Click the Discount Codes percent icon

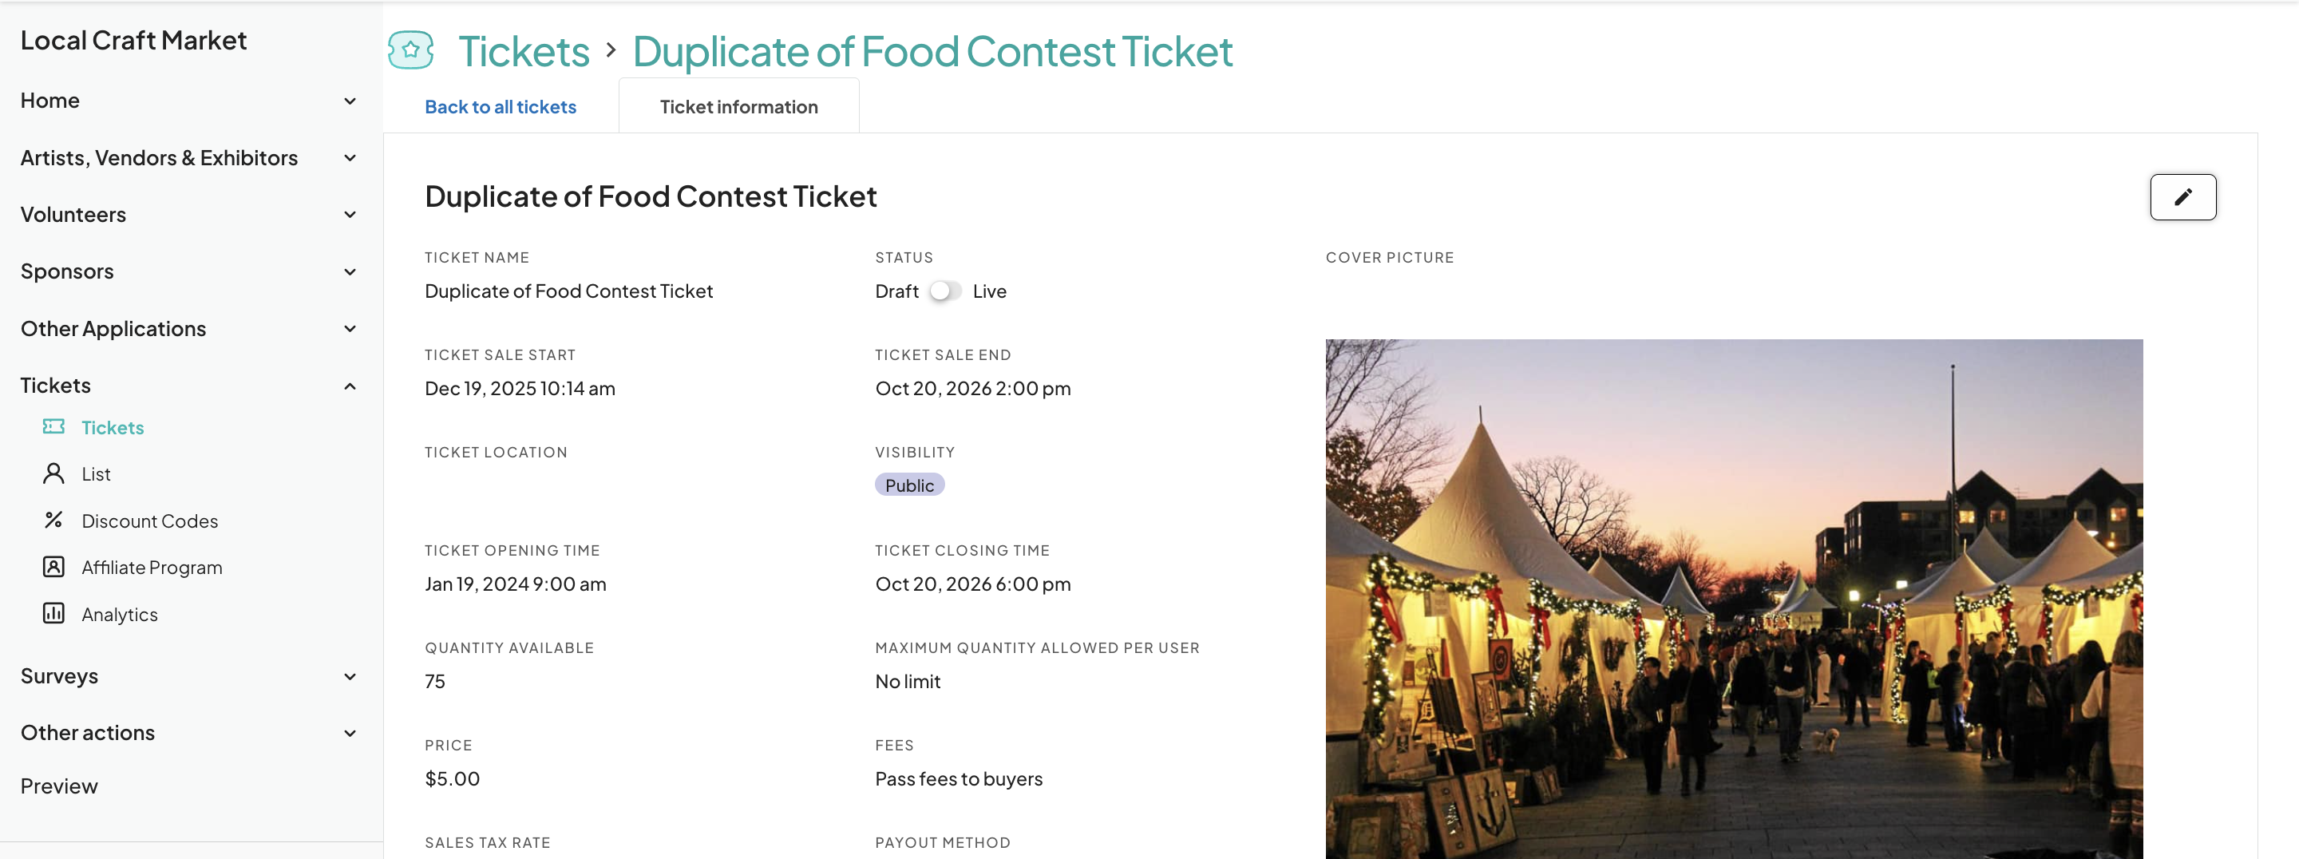pos(53,520)
